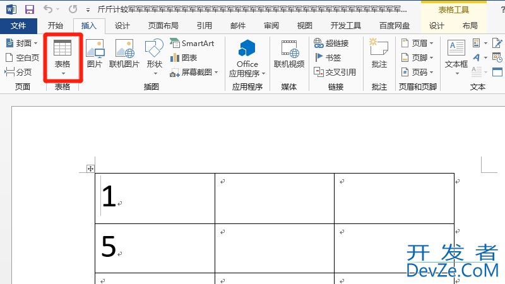
Task: Insert a 书签 bookmark
Action: 328,57
